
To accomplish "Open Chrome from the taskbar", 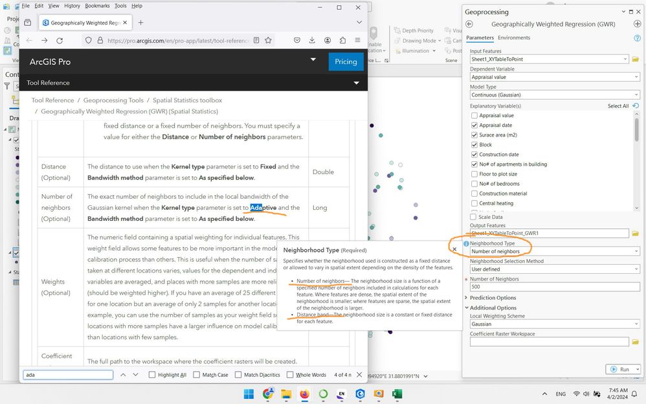I will pos(268,394).
